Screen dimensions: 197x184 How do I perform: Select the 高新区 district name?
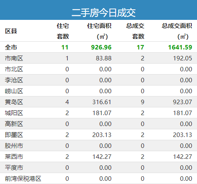pyautogui.click(x=14, y=124)
